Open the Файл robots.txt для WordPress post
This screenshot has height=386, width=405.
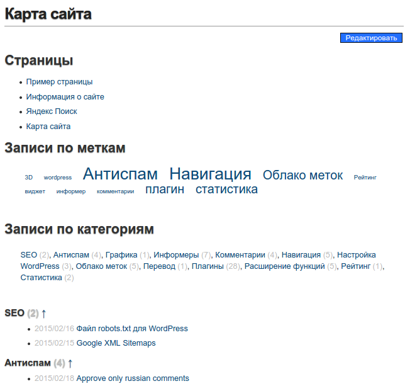coord(132,329)
